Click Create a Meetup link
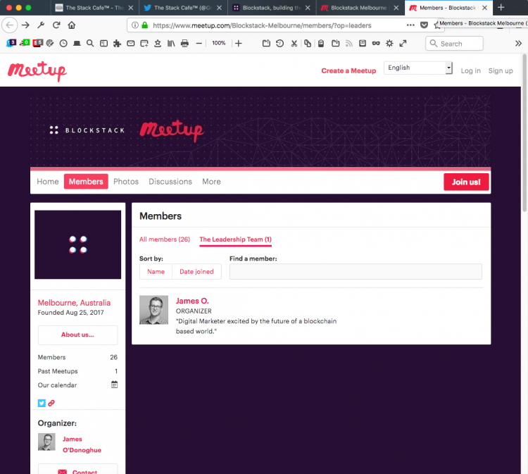528x474 pixels. point(348,70)
